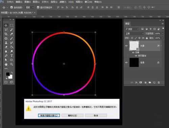
Task: Open the foreground color black swatch
Action: [7, 74]
